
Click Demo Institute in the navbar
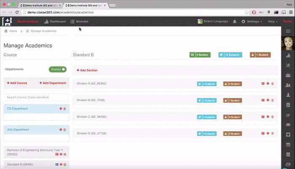point(28,22)
